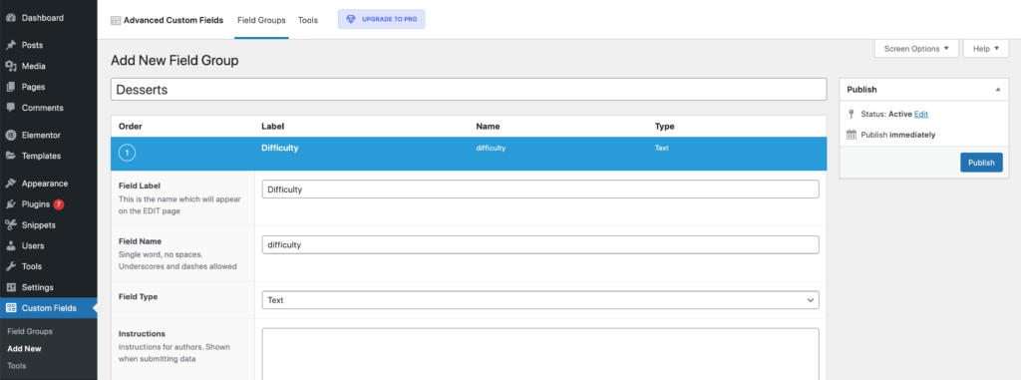Click the Publish immediately text
Image resolution: width=1021 pixels, height=380 pixels.
898,135
